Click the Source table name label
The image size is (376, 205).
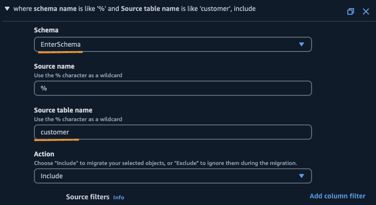point(63,110)
